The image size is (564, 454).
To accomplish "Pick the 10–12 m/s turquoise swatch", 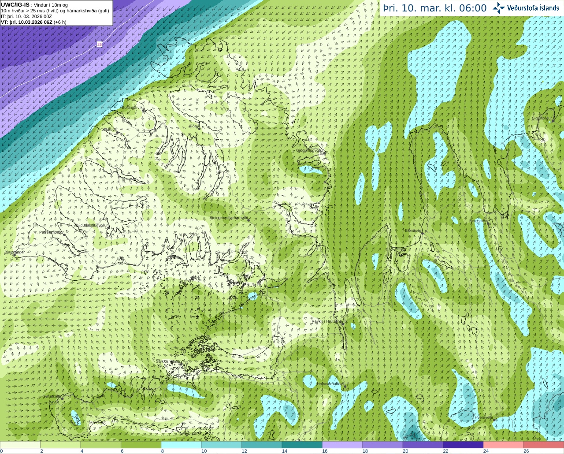I will [x=222, y=445].
